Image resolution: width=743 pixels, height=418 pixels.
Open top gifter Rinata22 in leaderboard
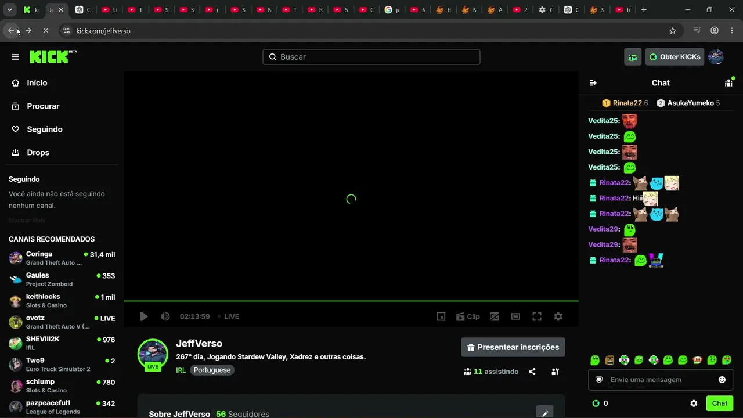[x=625, y=103]
